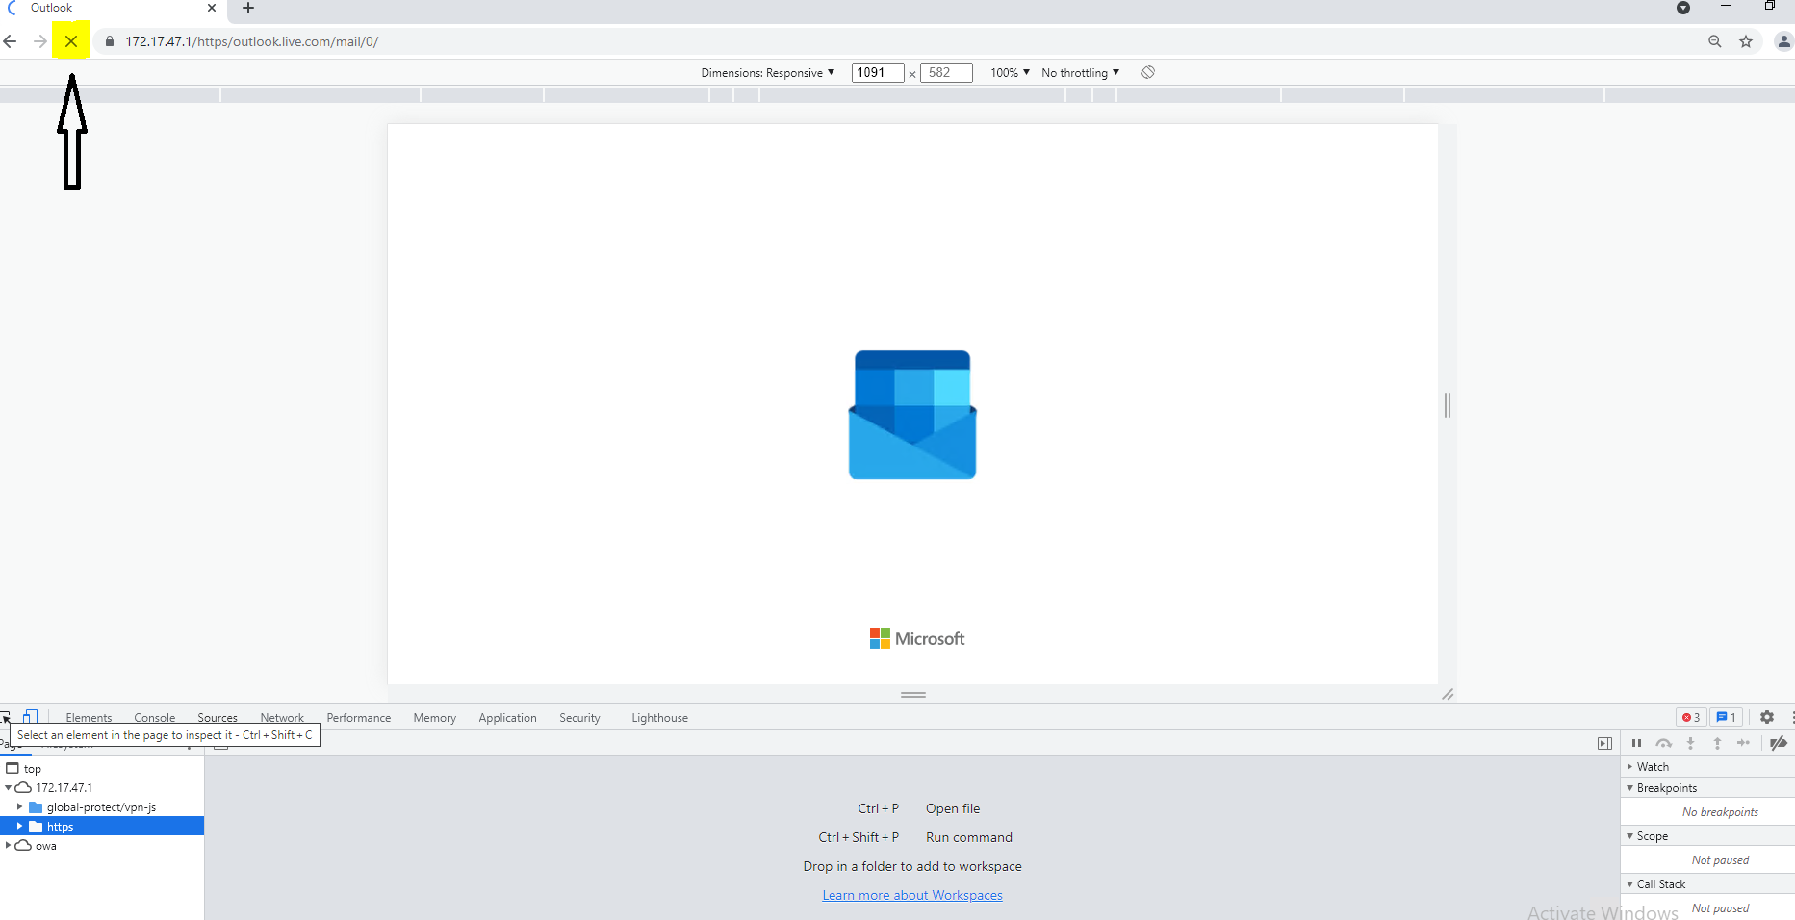Open DevTools settings gear
Viewport: 1795px width, 920px height.
(1767, 717)
